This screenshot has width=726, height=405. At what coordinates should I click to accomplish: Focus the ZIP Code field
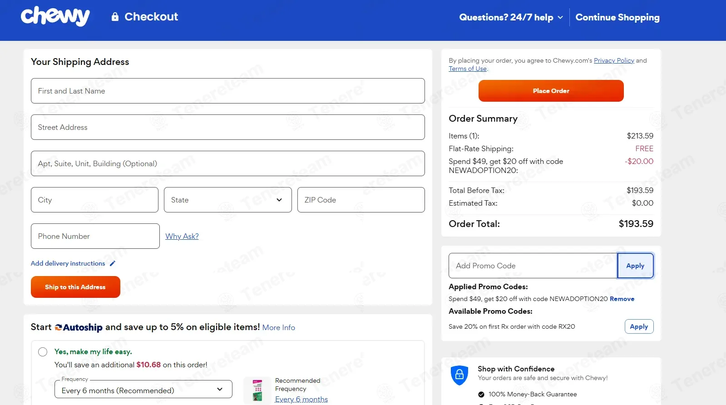coord(361,200)
